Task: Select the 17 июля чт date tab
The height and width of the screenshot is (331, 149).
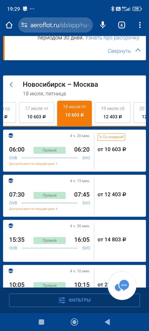Action: pos(36,113)
